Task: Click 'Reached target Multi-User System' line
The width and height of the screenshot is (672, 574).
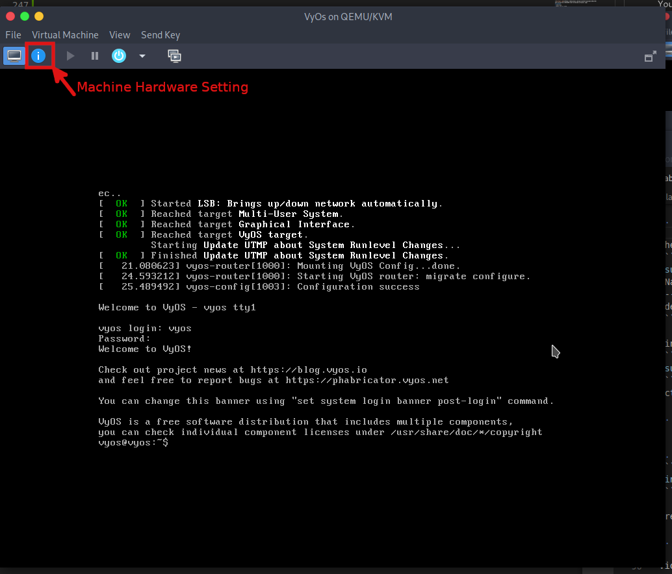Action: click(x=221, y=214)
